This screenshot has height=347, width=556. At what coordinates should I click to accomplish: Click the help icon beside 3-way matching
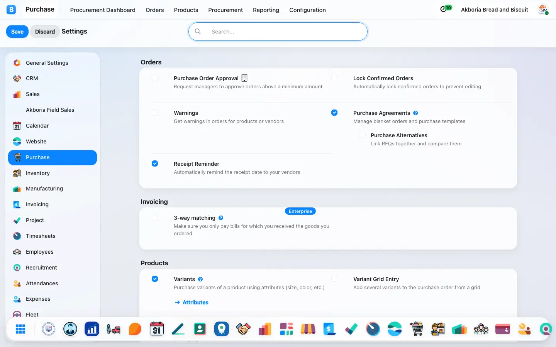click(x=221, y=218)
